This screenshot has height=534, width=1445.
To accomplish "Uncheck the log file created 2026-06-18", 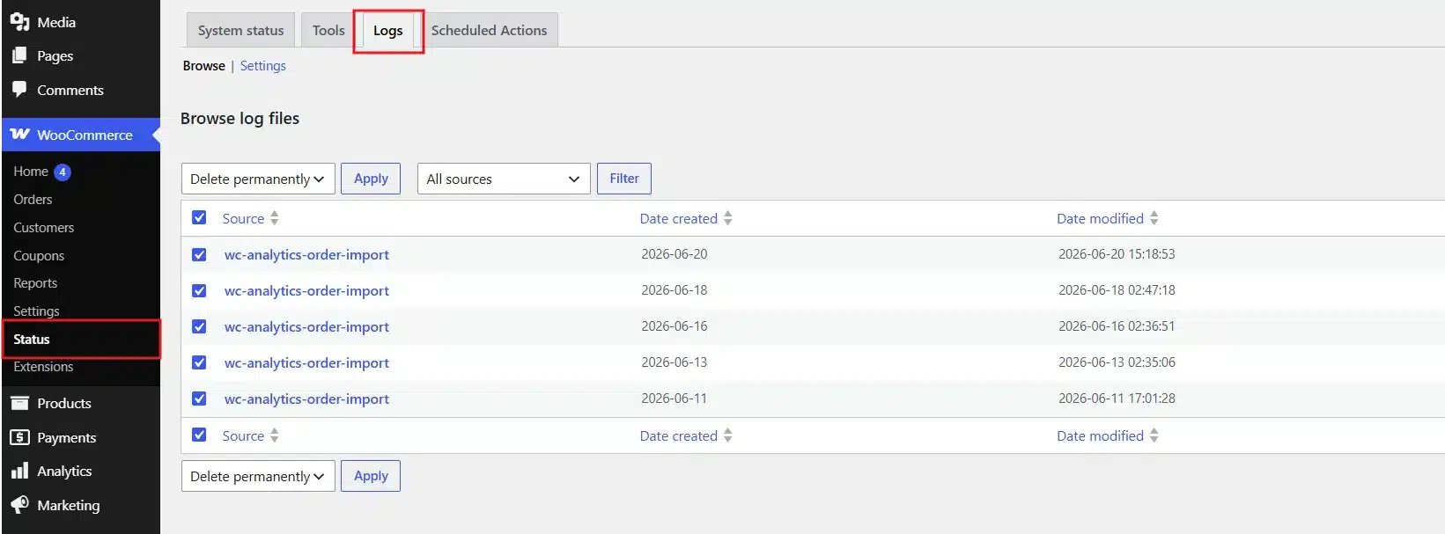I will pyautogui.click(x=199, y=290).
